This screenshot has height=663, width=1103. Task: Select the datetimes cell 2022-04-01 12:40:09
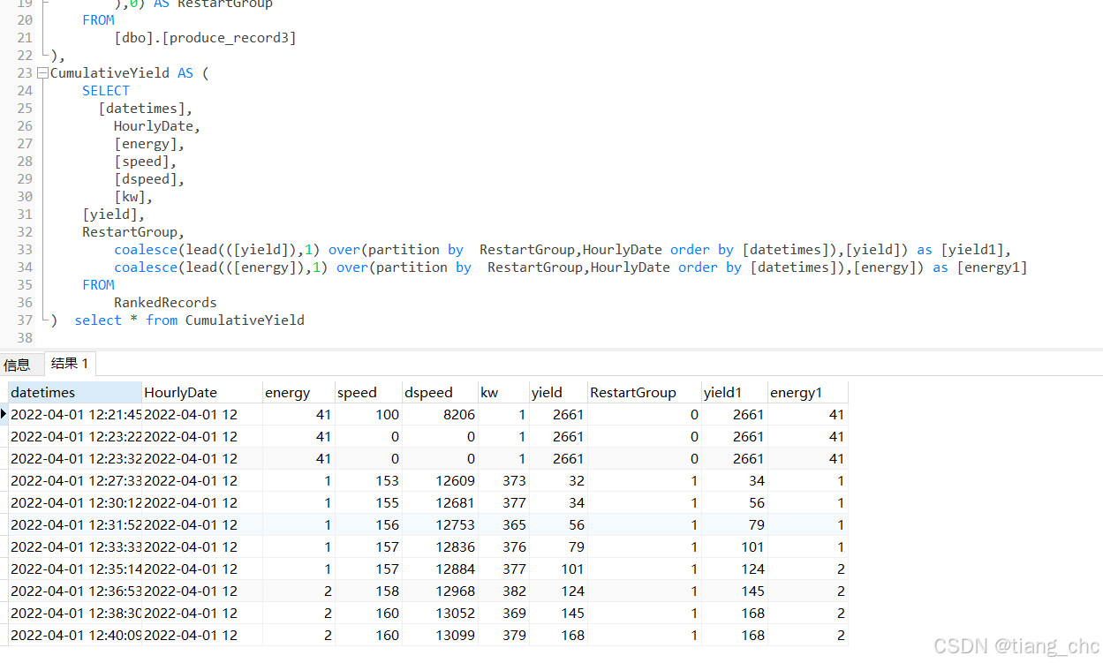[x=76, y=635]
